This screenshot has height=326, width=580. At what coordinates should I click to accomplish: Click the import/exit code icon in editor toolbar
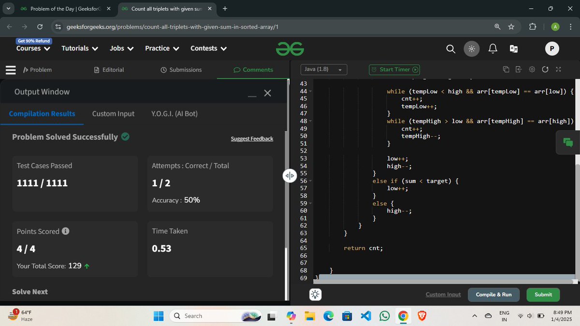519,70
